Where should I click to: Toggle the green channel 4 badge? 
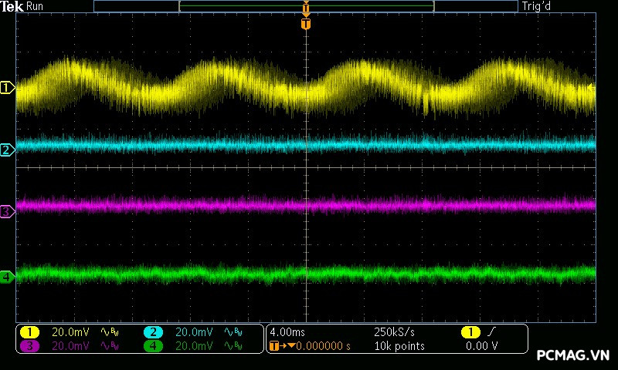pyautogui.click(x=154, y=346)
